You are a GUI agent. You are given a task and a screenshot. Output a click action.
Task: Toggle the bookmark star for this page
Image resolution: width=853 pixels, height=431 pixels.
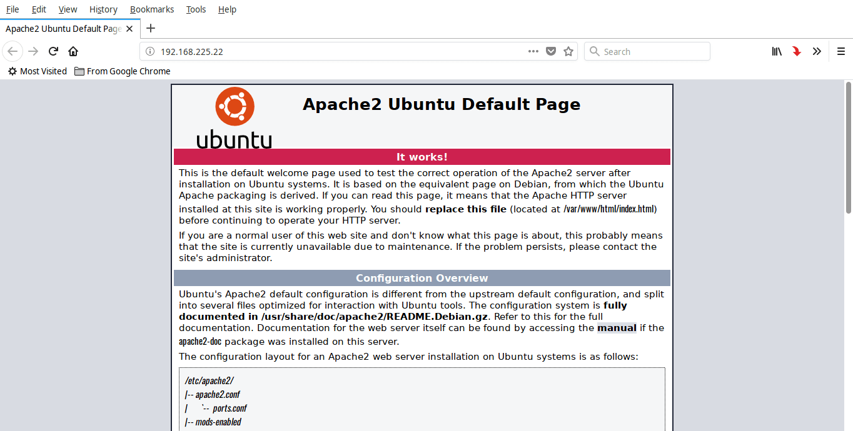coord(568,51)
